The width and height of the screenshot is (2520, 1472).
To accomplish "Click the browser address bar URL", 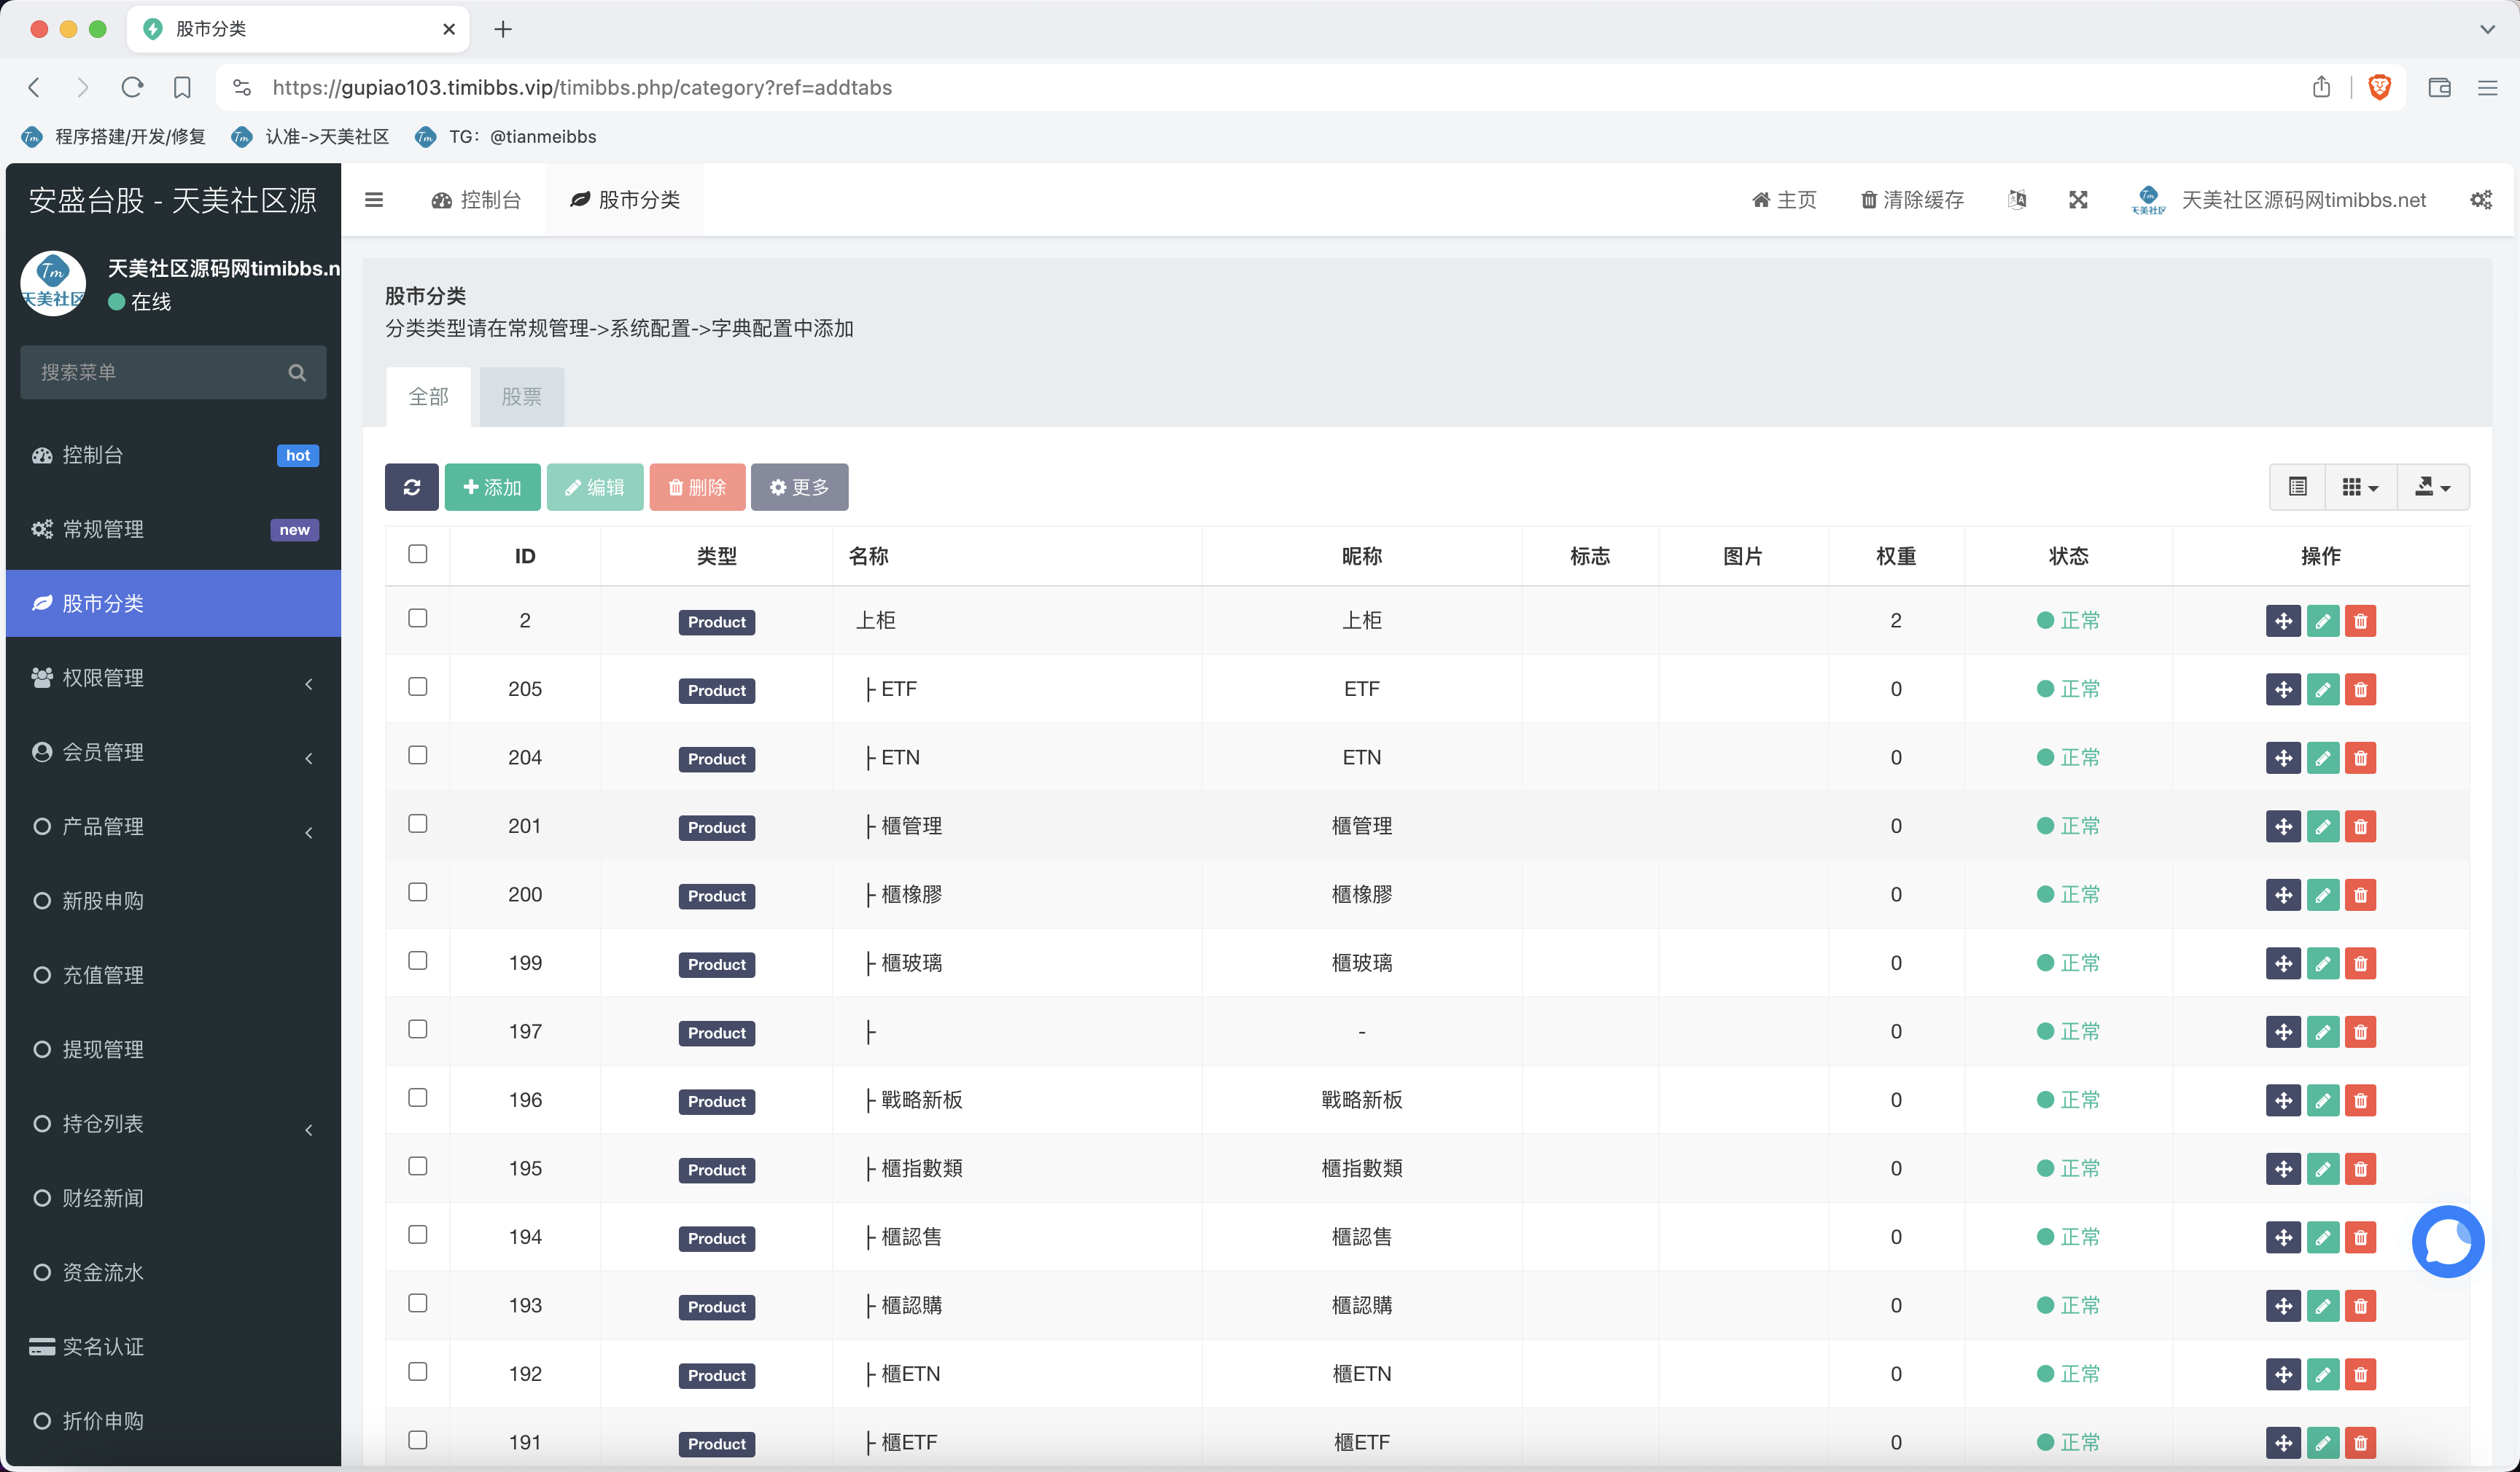I will pyautogui.click(x=582, y=88).
